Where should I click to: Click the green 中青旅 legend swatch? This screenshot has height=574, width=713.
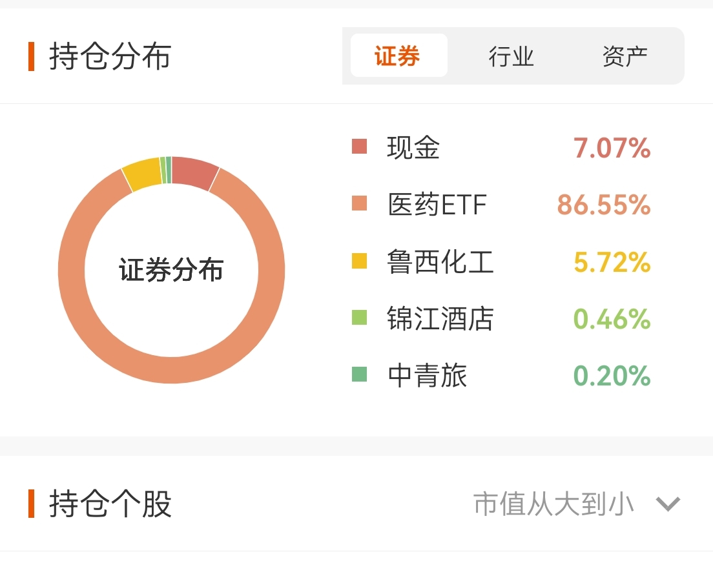(x=359, y=374)
